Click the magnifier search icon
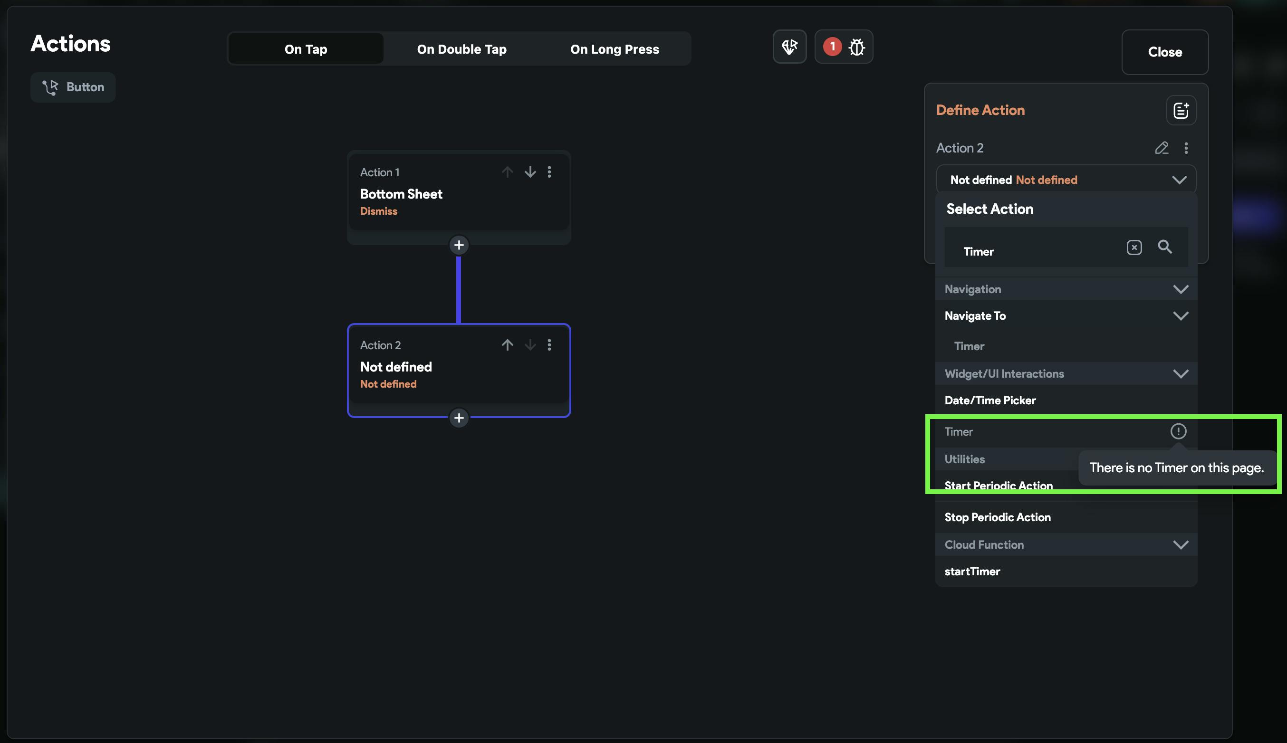Viewport: 1287px width, 743px height. coord(1164,247)
